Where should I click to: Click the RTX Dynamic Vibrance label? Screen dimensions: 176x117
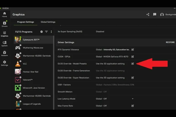[x=68, y=50]
